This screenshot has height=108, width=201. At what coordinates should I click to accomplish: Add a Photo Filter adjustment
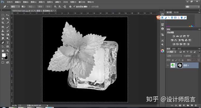183,40
